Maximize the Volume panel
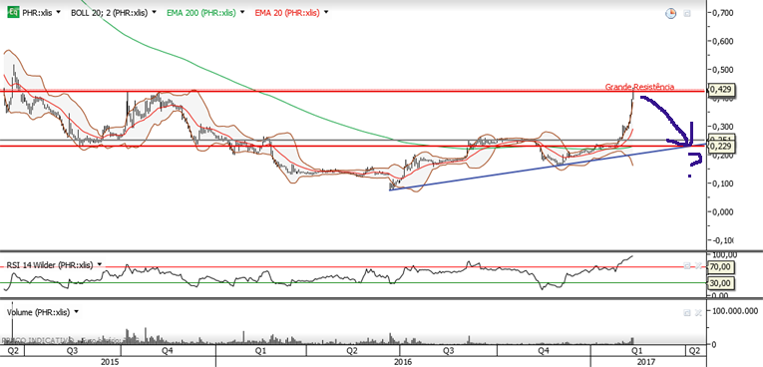The height and width of the screenshot is (367, 763). [x=687, y=312]
